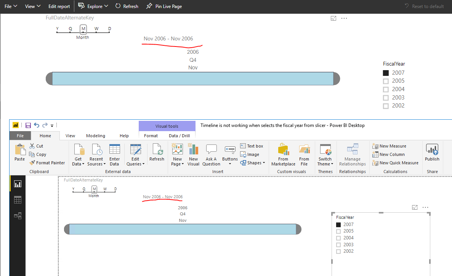Check 2003 in the top FiscalYear slicer
This screenshot has width=452, height=276.
coord(386,98)
